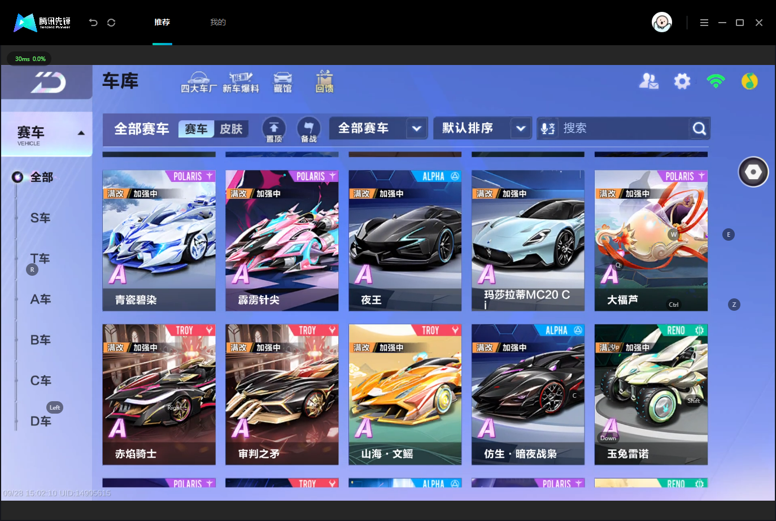Go back with the undo arrow
Image resolution: width=776 pixels, height=521 pixels.
click(93, 23)
